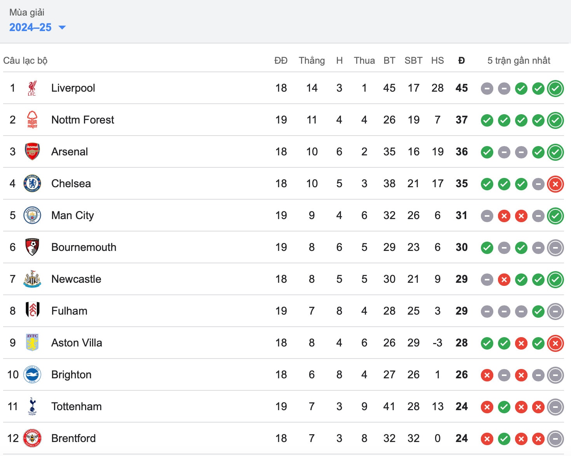Viewport: 571px width, 456px height.
Task: Select Liverpool's latest circled win result
Action: (x=555, y=88)
